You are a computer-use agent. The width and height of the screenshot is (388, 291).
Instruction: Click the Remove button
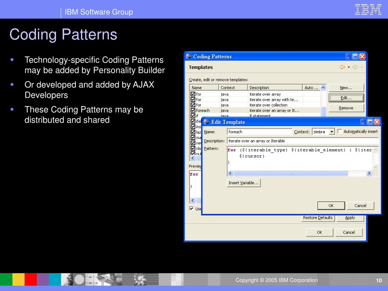coord(346,108)
